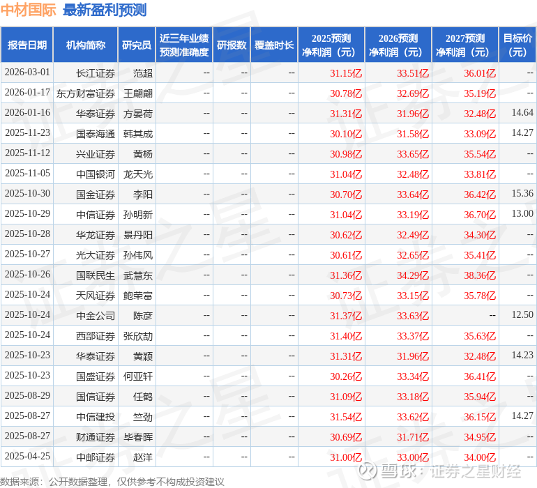
Task: Click the 最新盈利预测 heading
Action: point(105,10)
